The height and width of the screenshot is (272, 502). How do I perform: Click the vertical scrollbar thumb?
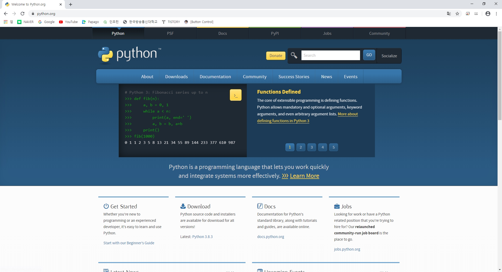(500, 76)
